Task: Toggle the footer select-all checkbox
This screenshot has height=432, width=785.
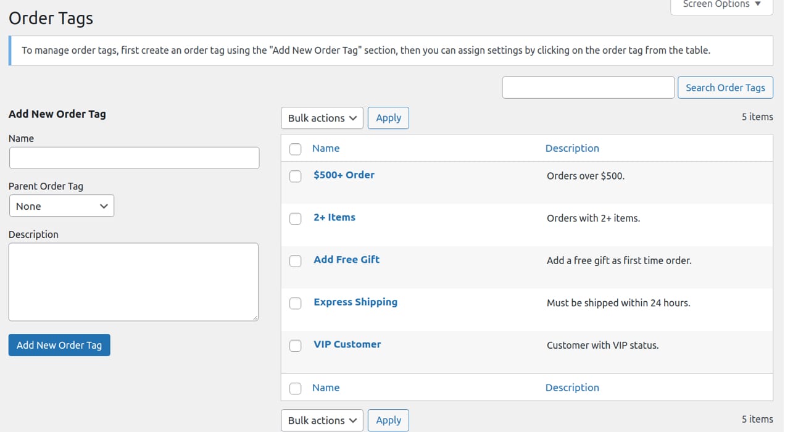Action: 296,388
